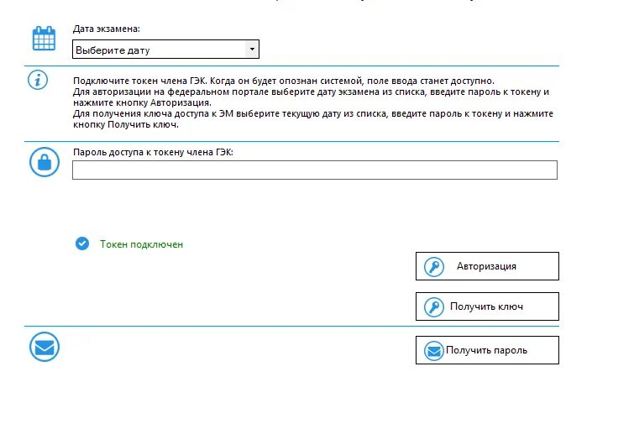Click the 'Токен подключен' status text
The height and width of the screenshot is (424, 634).
coord(142,244)
